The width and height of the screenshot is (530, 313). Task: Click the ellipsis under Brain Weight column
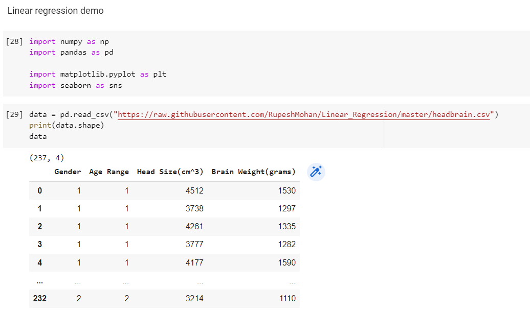[x=292, y=280]
